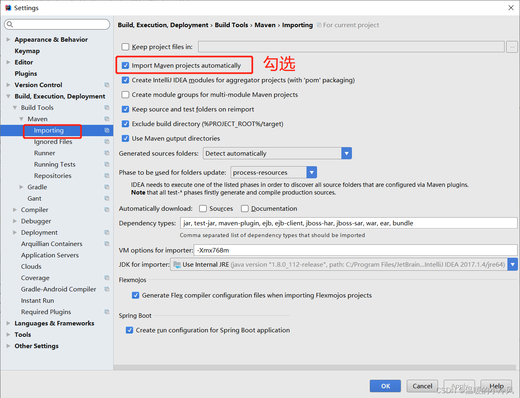Image resolution: width=520 pixels, height=398 pixels.
Task: Collapse the Maven node
Action: 21,119
